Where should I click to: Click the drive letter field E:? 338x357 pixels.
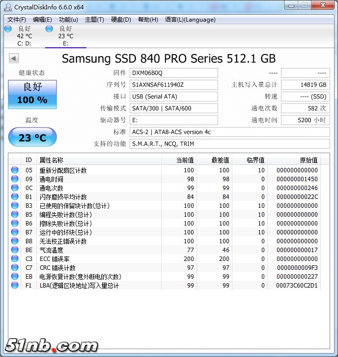174,120
